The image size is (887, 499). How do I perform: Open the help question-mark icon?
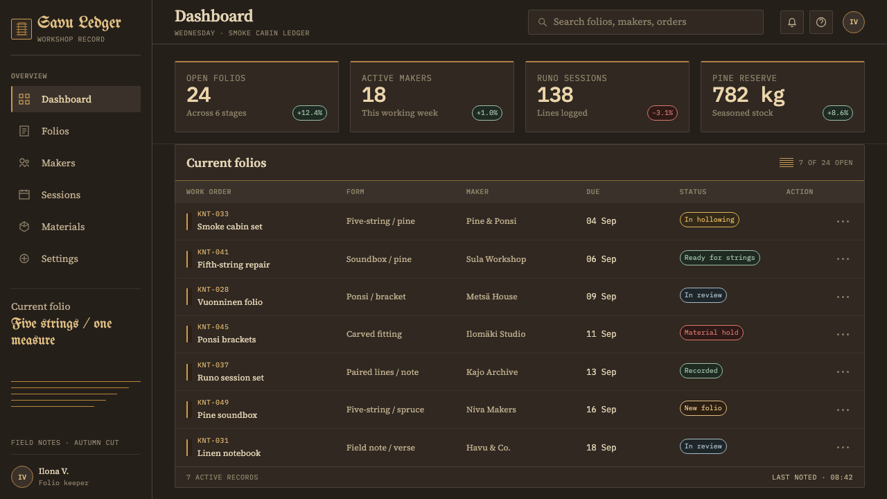pos(821,22)
